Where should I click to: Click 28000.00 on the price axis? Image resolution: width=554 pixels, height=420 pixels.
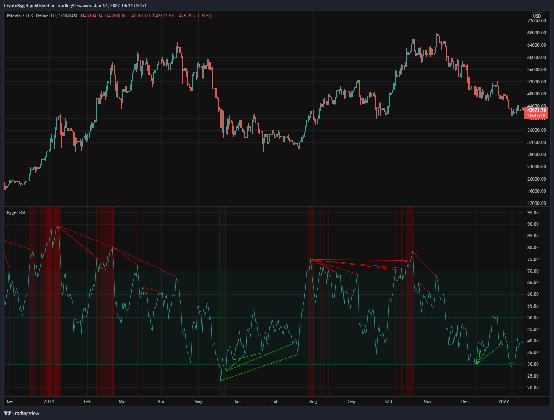[x=537, y=155]
